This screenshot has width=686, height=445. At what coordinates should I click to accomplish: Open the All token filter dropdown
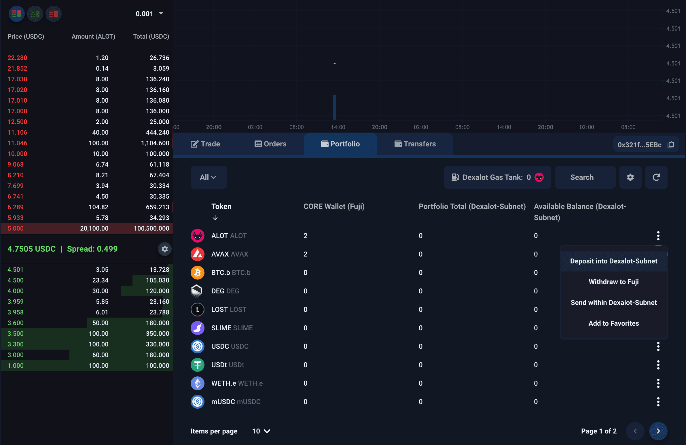(209, 177)
